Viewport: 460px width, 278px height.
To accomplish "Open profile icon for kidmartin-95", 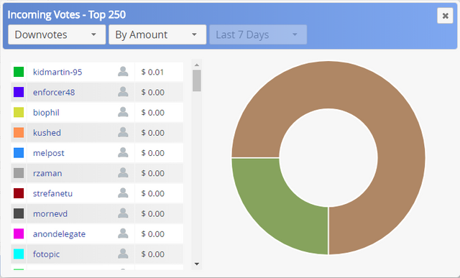I will coord(123,72).
